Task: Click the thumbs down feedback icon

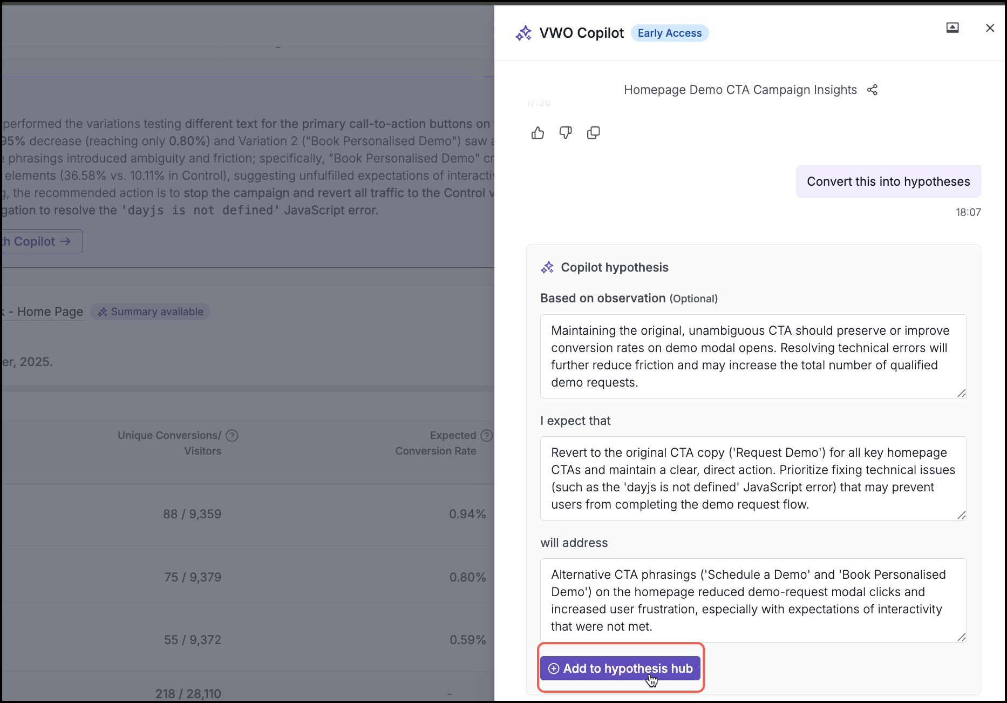Action: coord(565,133)
